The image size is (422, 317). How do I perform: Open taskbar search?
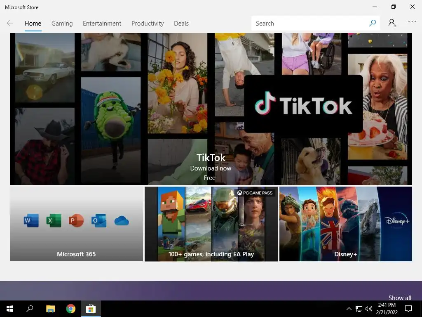(30, 309)
